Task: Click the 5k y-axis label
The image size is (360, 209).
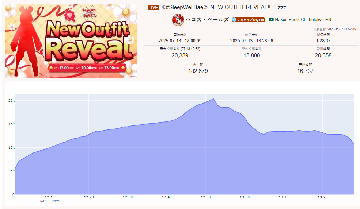Action: point(12,171)
